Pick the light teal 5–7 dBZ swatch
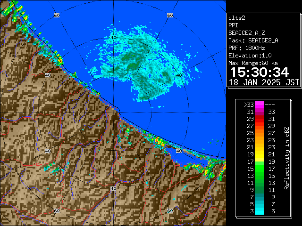302x226 pixels. pos(260,204)
